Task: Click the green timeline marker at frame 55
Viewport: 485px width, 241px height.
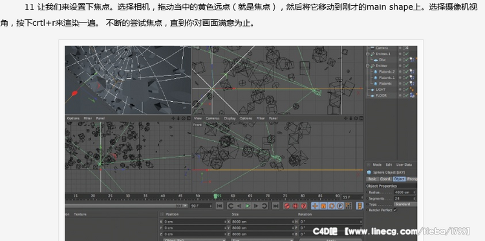Action: (x=215, y=196)
